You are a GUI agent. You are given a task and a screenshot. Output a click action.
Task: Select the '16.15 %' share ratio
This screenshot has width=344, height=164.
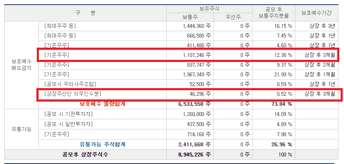[283, 26]
